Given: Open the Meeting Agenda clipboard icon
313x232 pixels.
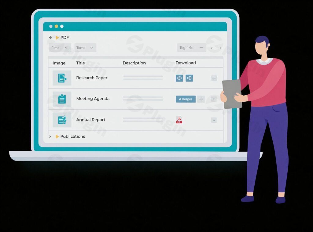Looking at the screenshot, I should point(62,99).
